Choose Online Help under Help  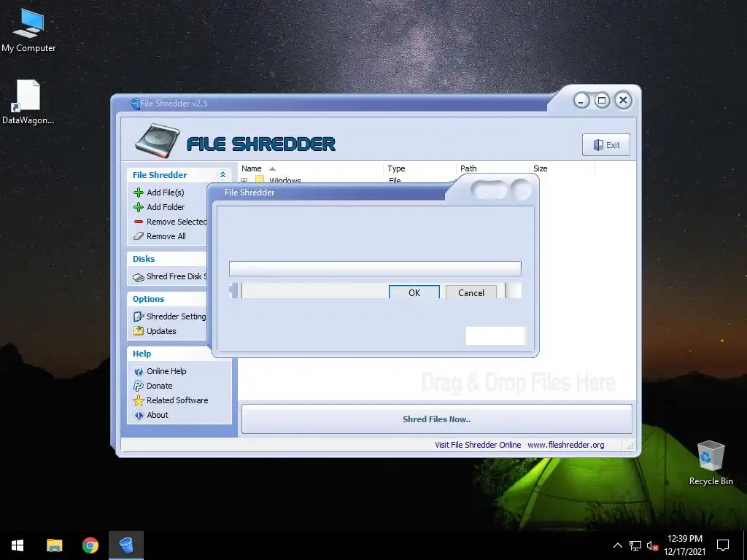166,371
